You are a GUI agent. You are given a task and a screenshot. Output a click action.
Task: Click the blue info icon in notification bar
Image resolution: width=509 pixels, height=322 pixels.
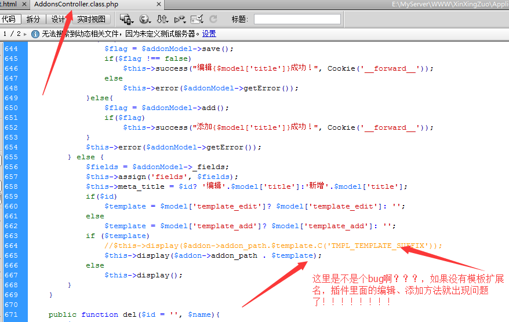(35, 34)
